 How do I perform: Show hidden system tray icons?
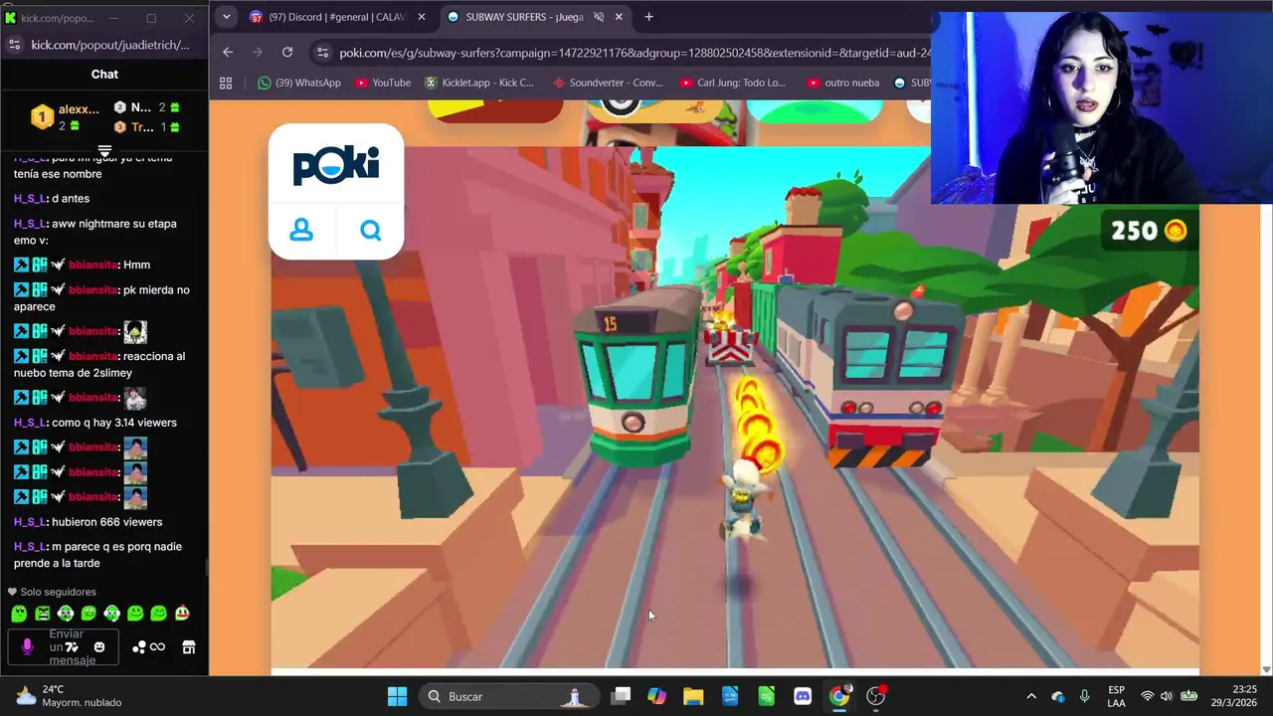coord(1031,696)
